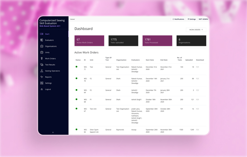Click the green status dot for WO-69

(76, 90)
